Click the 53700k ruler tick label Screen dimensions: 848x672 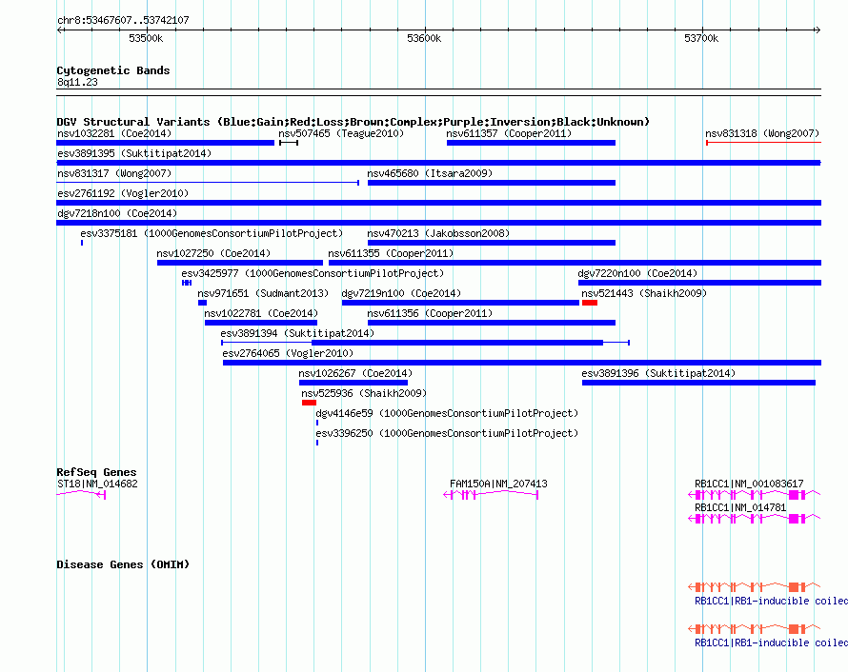point(701,38)
